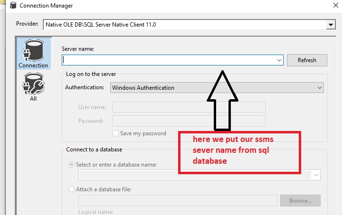Select the Connection page icon
This screenshot has width=342, height=215.
33,54
